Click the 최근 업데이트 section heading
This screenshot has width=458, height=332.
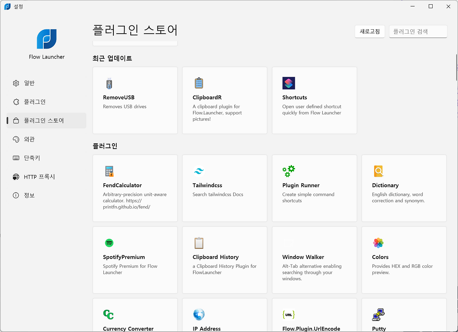(112, 58)
